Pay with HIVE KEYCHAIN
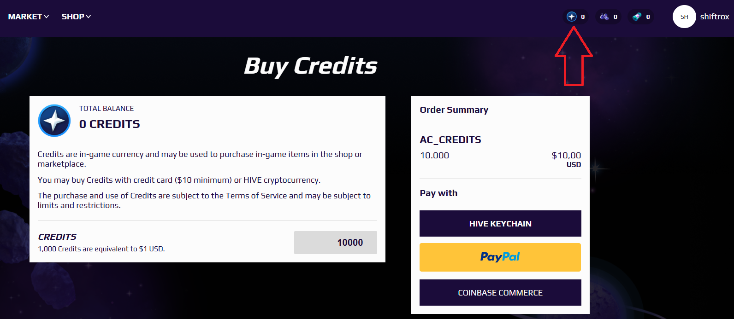Viewport: 734px width, 319px height. click(x=500, y=224)
